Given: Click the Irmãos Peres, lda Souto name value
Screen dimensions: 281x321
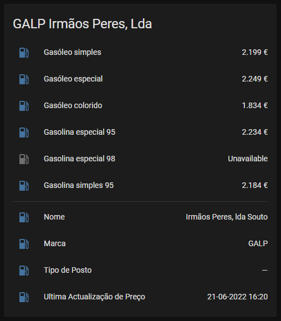Looking at the screenshot, I should tap(227, 217).
